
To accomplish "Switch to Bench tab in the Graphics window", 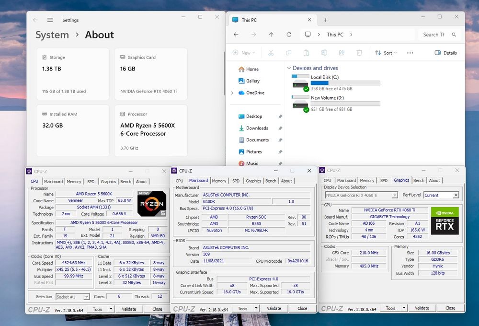I will point(419,180).
